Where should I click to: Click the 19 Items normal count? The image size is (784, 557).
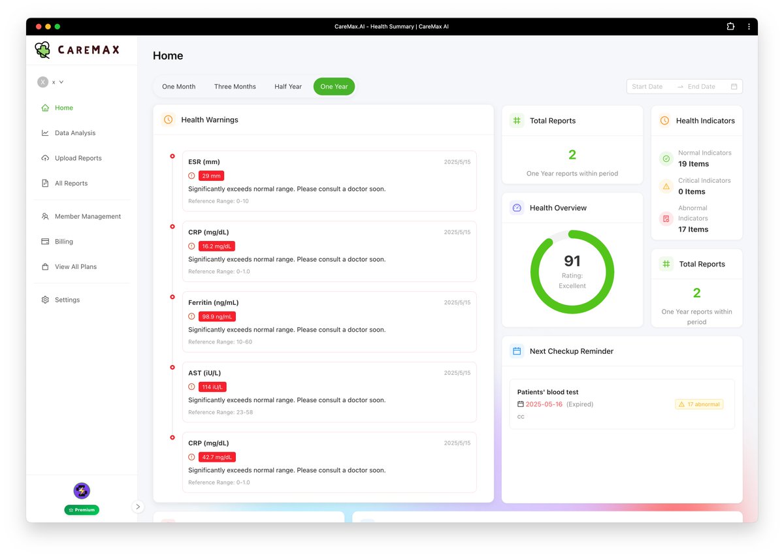693,164
